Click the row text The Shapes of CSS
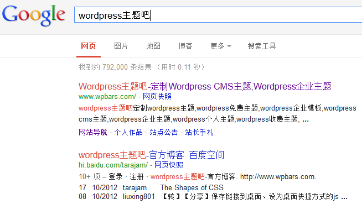The height and width of the screenshot is (204, 362). coord(192,187)
